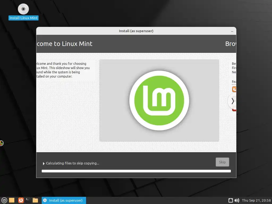Click the Install (as superuser) title bar
The height and width of the screenshot is (204, 272).
point(136,31)
